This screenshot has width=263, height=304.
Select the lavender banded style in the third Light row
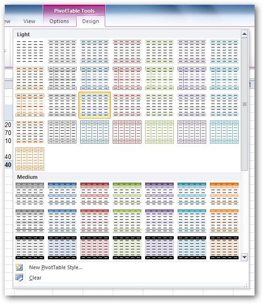point(192,105)
